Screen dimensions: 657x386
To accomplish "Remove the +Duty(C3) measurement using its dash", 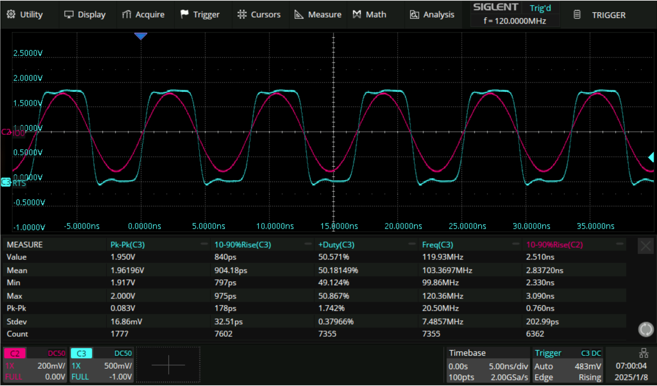I will point(412,244).
